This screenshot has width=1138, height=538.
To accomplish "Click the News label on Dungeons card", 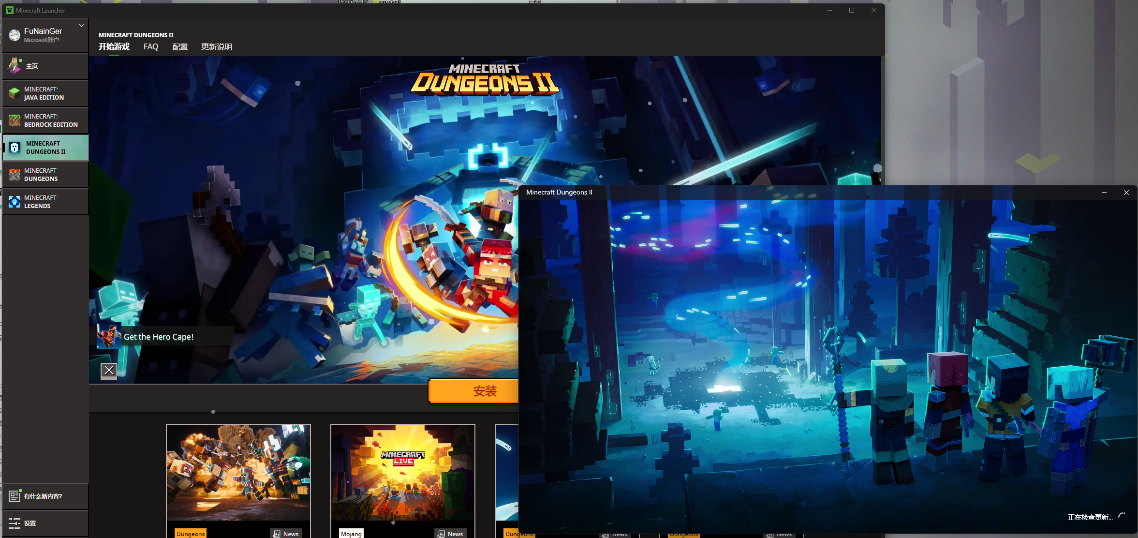I will click(x=286, y=534).
